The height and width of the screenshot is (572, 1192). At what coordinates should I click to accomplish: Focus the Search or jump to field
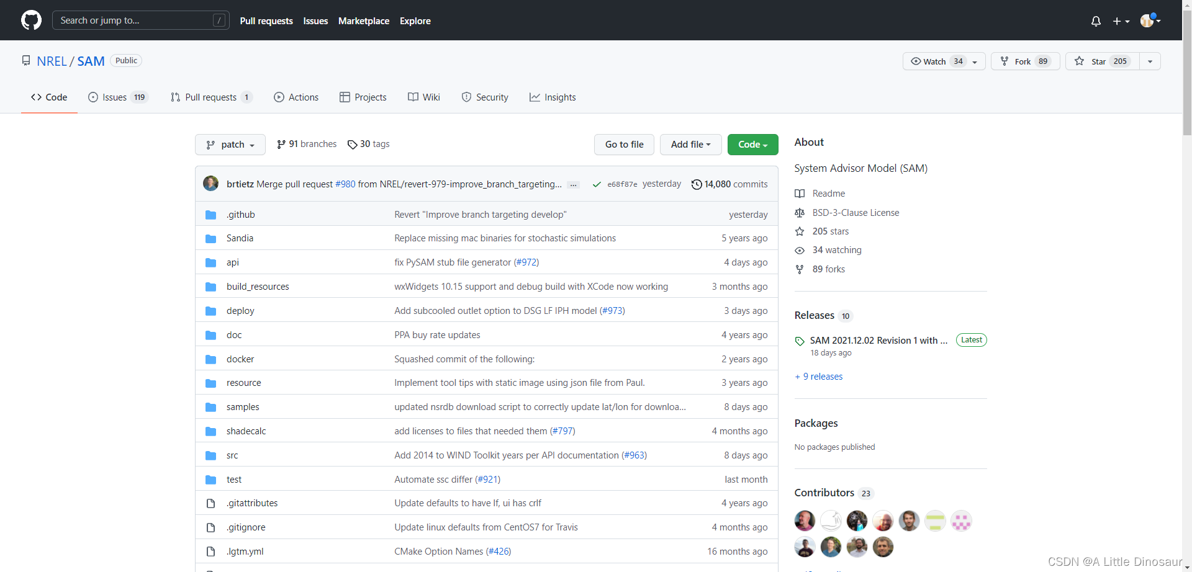pyautogui.click(x=141, y=20)
